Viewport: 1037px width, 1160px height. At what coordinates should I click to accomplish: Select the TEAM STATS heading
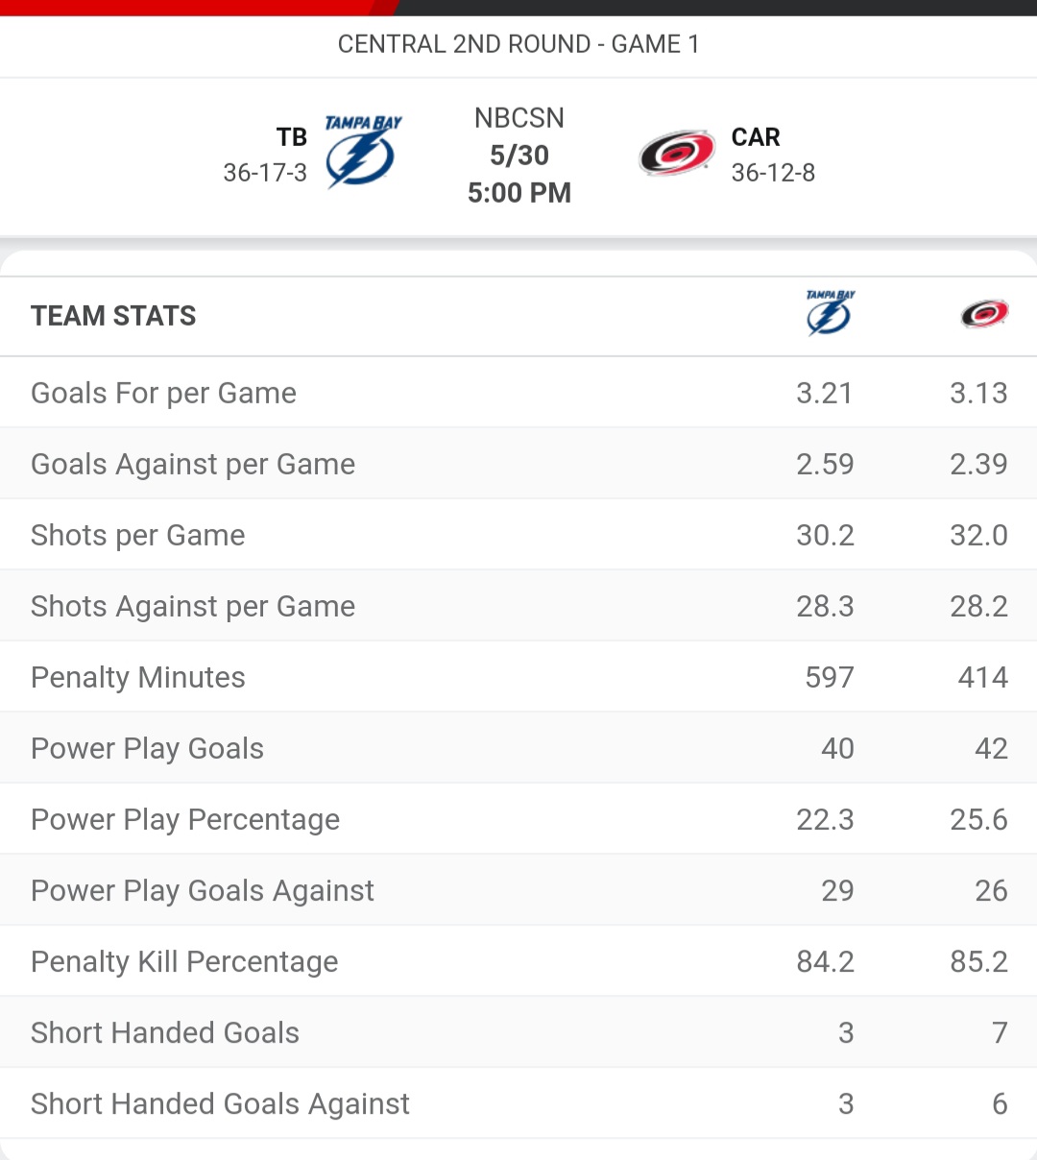(x=113, y=316)
